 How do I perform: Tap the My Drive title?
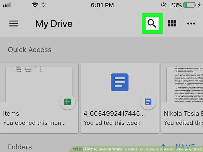point(54,24)
